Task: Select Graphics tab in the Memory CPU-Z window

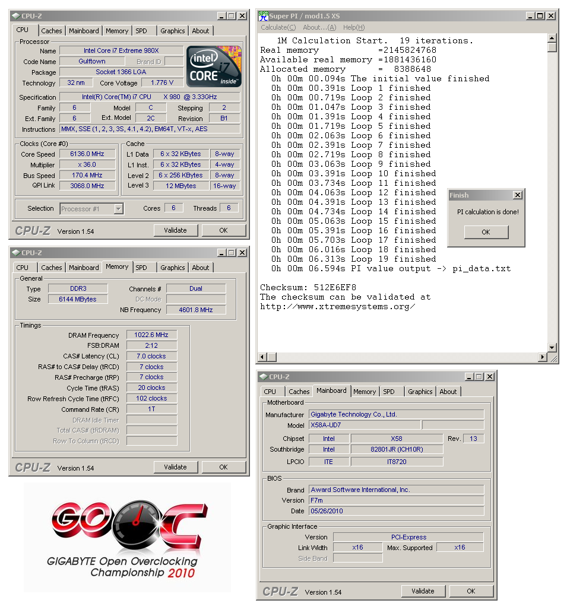Action: click(172, 268)
